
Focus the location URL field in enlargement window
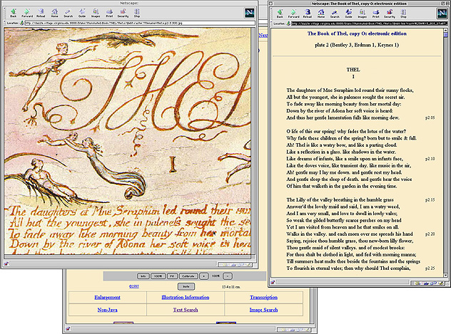point(140,23)
